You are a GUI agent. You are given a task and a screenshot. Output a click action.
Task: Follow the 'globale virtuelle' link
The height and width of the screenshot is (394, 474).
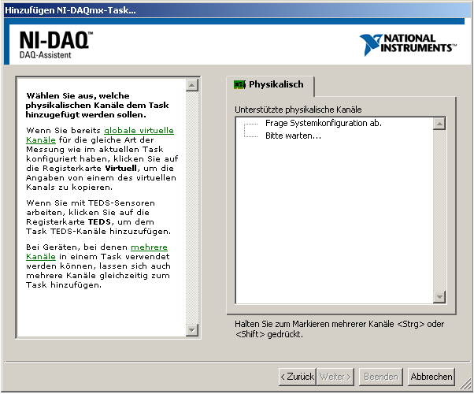pos(139,131)
